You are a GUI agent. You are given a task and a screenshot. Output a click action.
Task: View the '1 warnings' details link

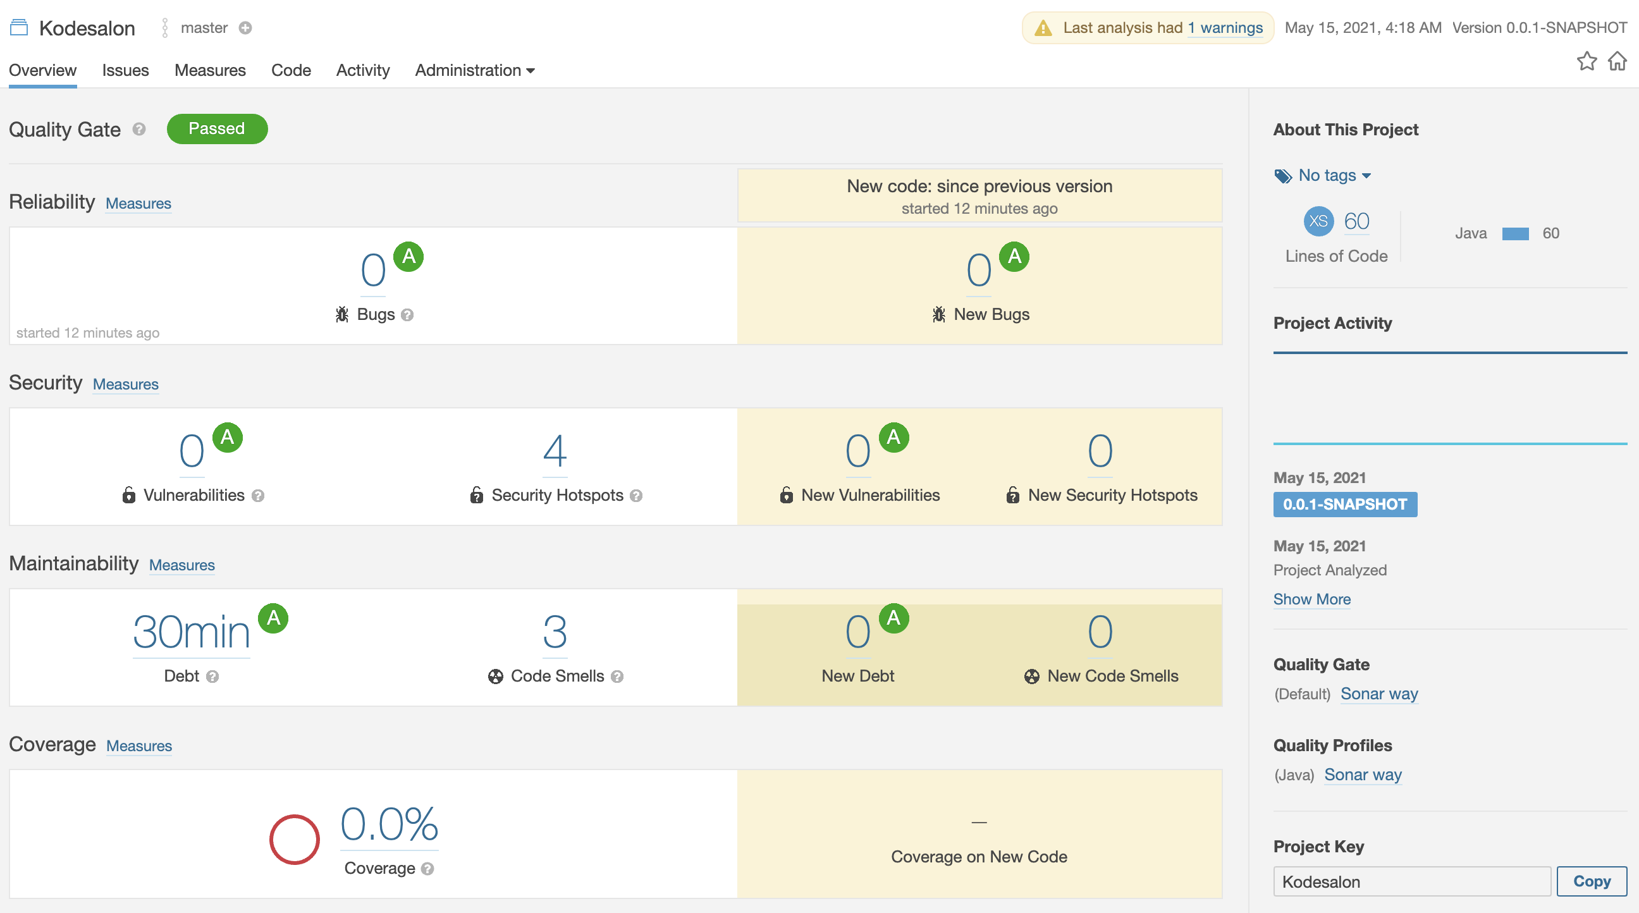pyautogui.click(x=1225, y=27)
